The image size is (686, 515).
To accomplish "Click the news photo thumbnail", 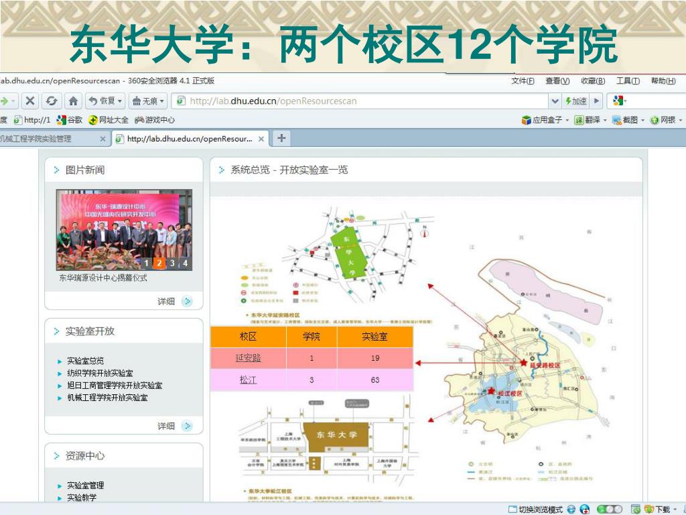I will point(124,229).
